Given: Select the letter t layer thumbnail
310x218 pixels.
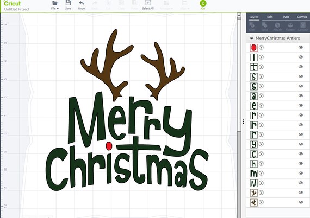Looking at the screenshot, I should [x=254, y=67].
